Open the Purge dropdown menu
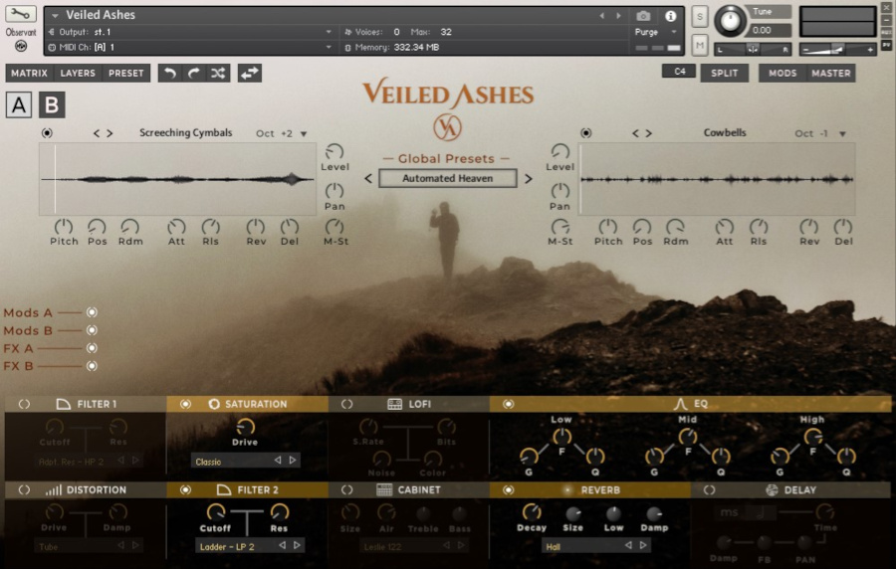896x569 pixels. pyautogui.click(x=655, y=32)
